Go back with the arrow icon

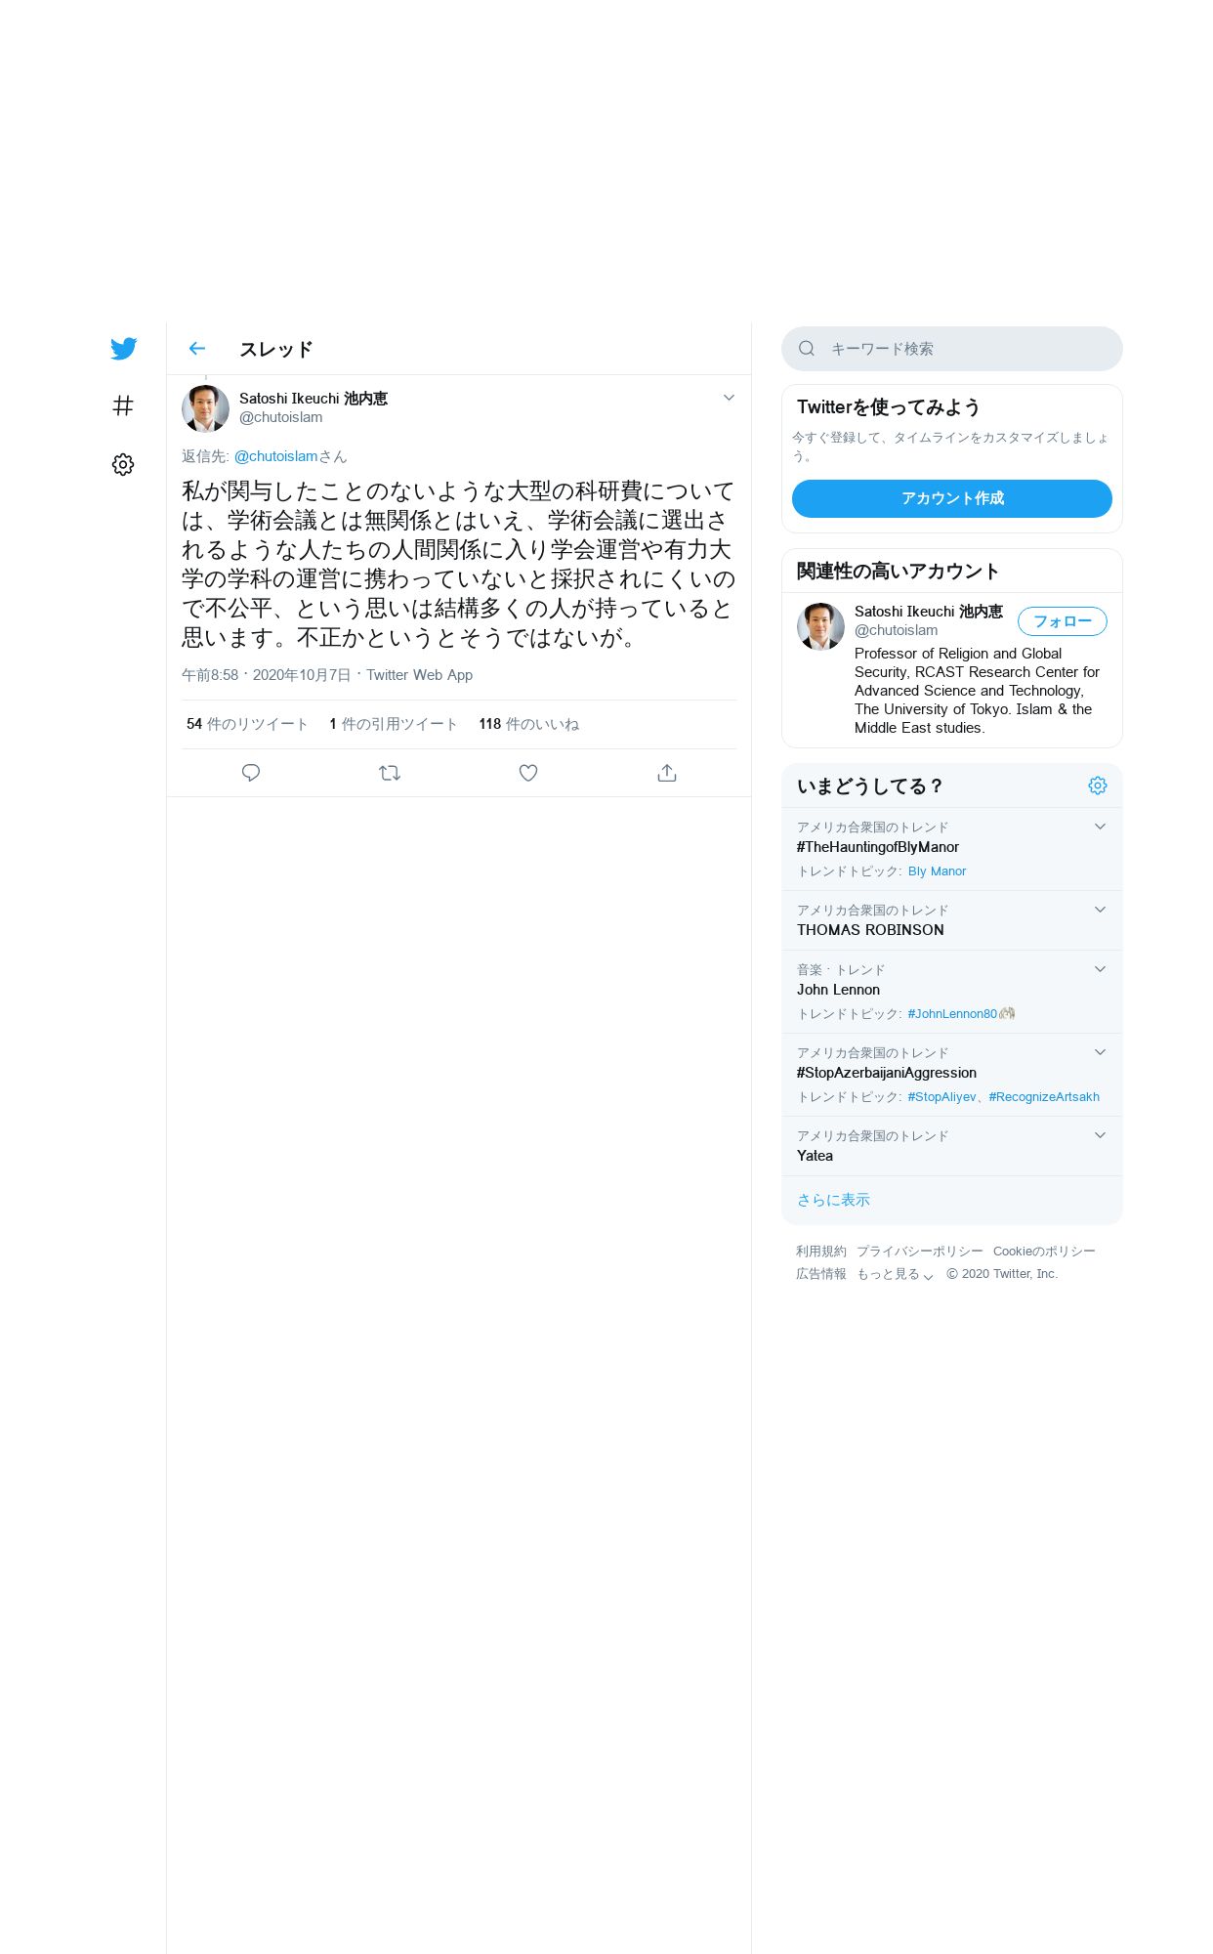pos(197,349)
